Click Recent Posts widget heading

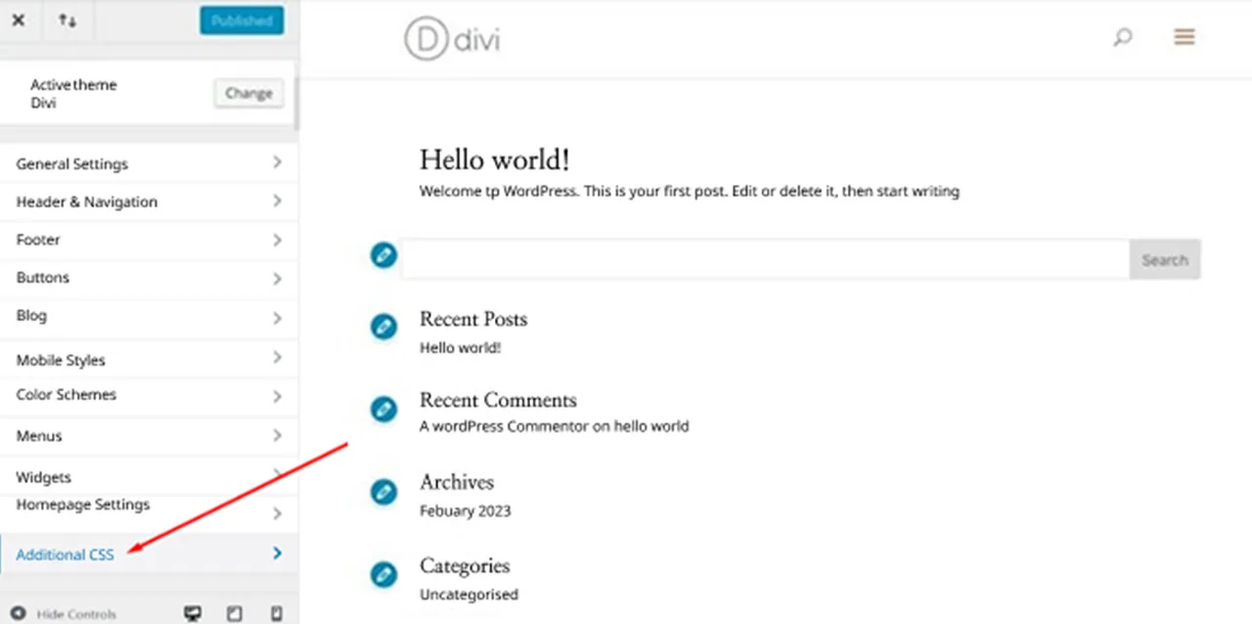pos(473,319)
